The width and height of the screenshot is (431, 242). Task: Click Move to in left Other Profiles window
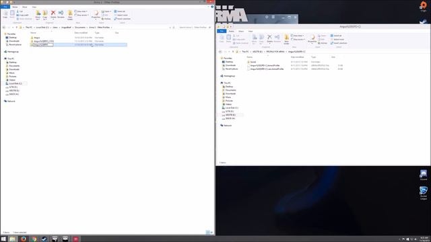[x=38, y=15]
